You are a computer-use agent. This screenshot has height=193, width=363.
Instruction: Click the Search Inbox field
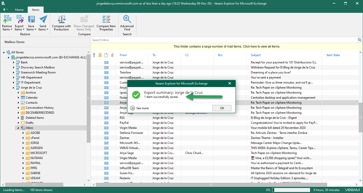coord(224,40)
